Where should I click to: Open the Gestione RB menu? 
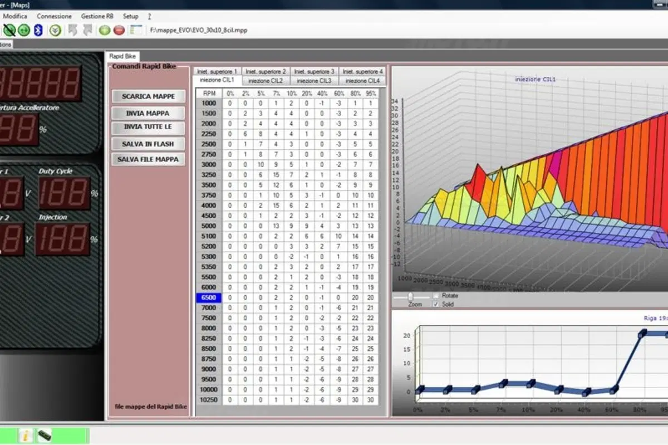(x=97, y=16)
